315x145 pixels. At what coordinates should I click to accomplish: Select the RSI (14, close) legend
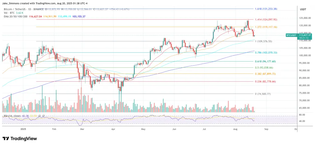[x=12, y=116]
